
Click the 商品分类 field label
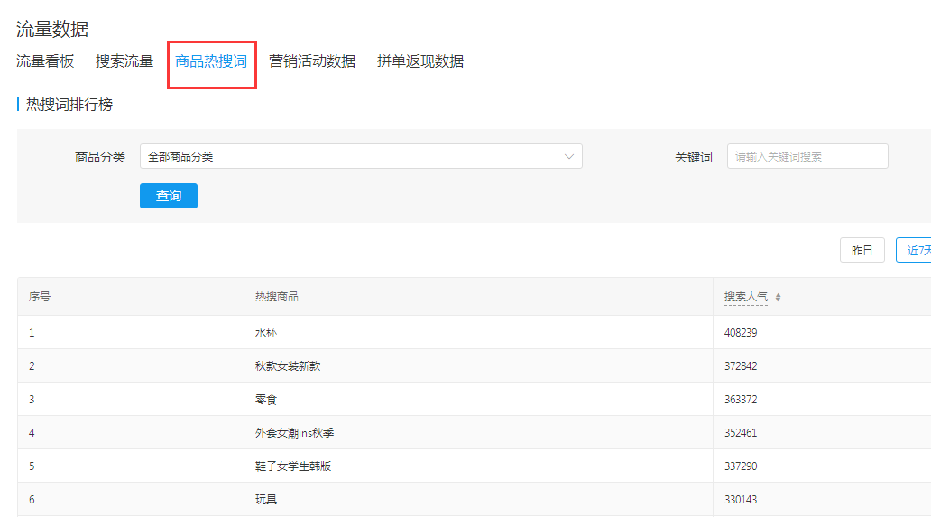(x=100, y=157)
